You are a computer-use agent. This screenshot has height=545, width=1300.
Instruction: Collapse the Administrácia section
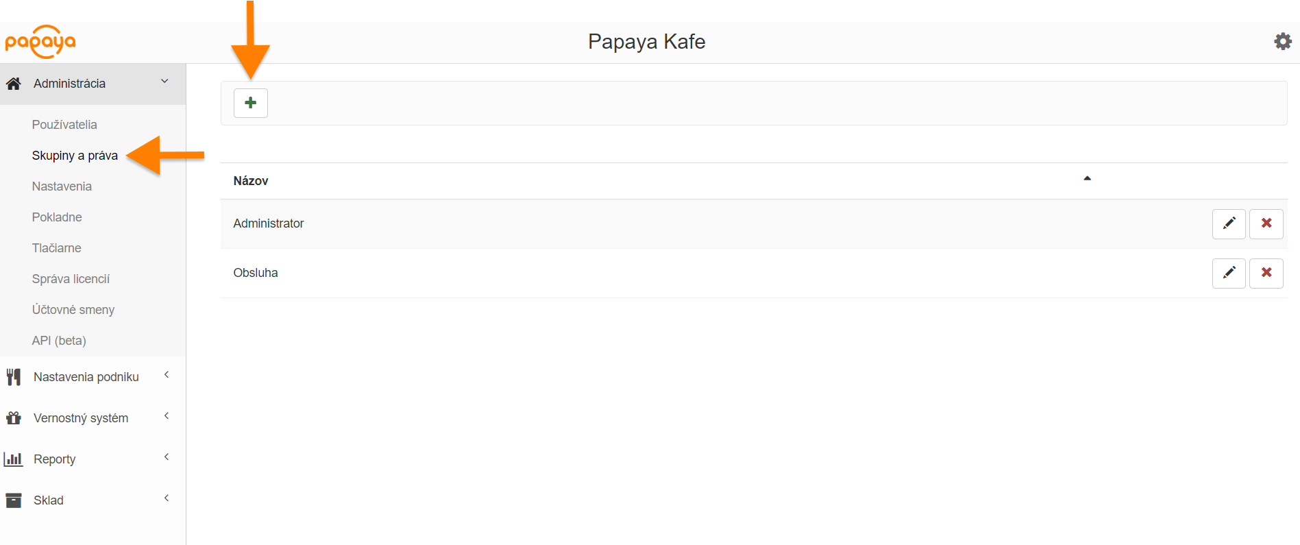click(164, 80)
